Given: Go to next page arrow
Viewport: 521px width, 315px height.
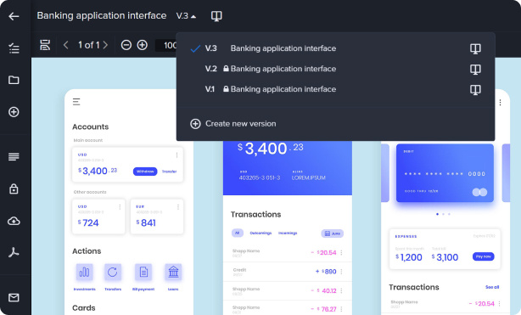Looking at the screenshot, I should 105,45.
